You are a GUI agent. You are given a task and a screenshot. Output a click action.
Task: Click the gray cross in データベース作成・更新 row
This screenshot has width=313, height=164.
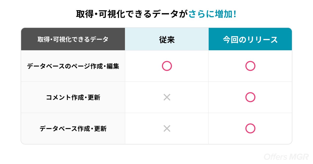coord(167,128)
